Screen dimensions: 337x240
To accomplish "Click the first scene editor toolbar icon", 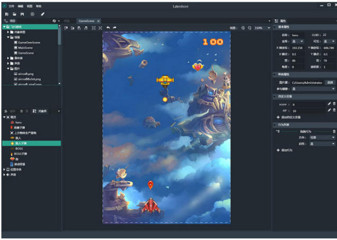I will [x=66, y=28].
